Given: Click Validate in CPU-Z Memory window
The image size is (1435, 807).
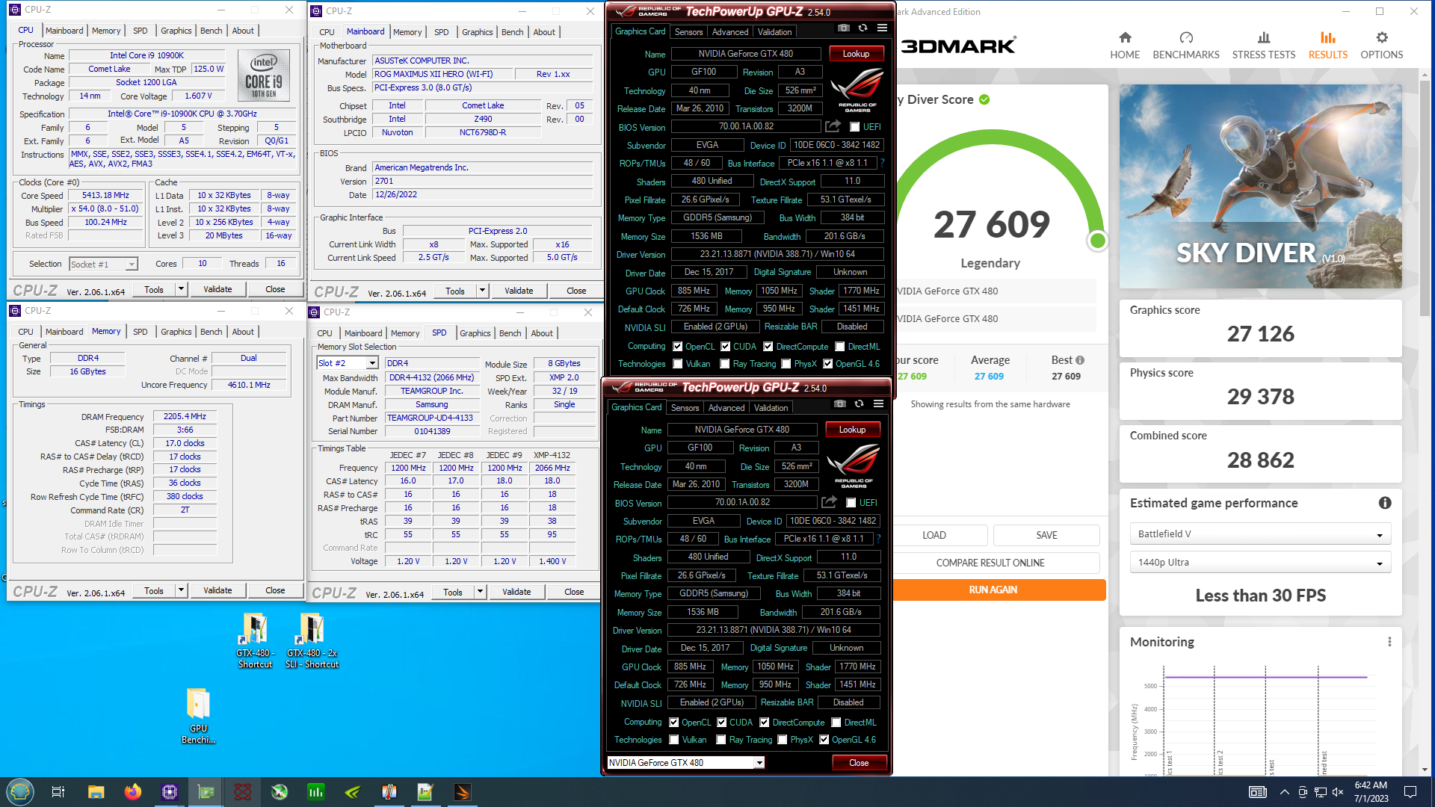Looking at the screenshot, I should pyautogui.click(x=217, y=590).
